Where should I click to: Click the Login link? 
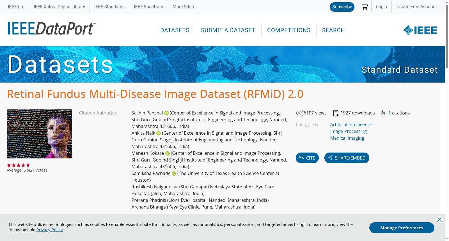381,6
